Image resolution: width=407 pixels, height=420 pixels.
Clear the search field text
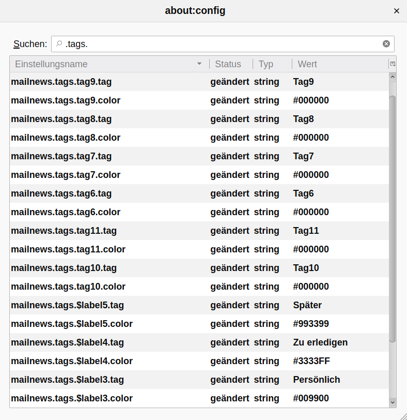(x=386, y=44)
